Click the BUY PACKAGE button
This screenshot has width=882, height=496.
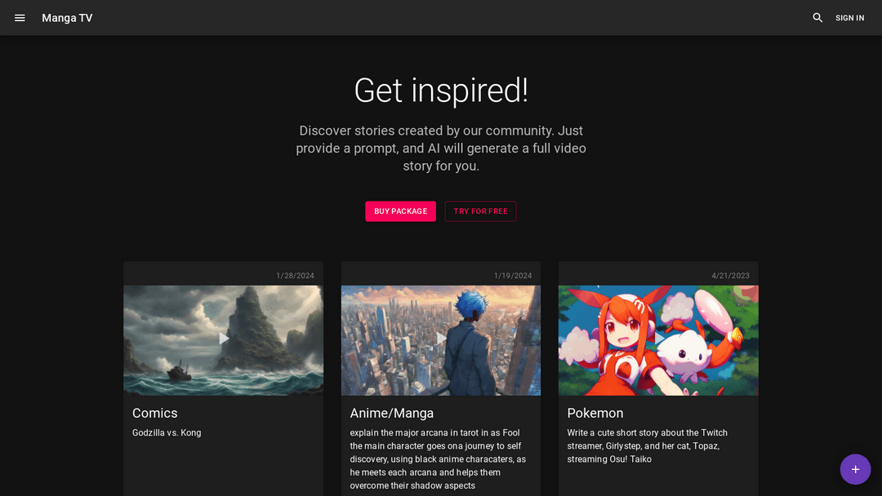click(400, 211)
